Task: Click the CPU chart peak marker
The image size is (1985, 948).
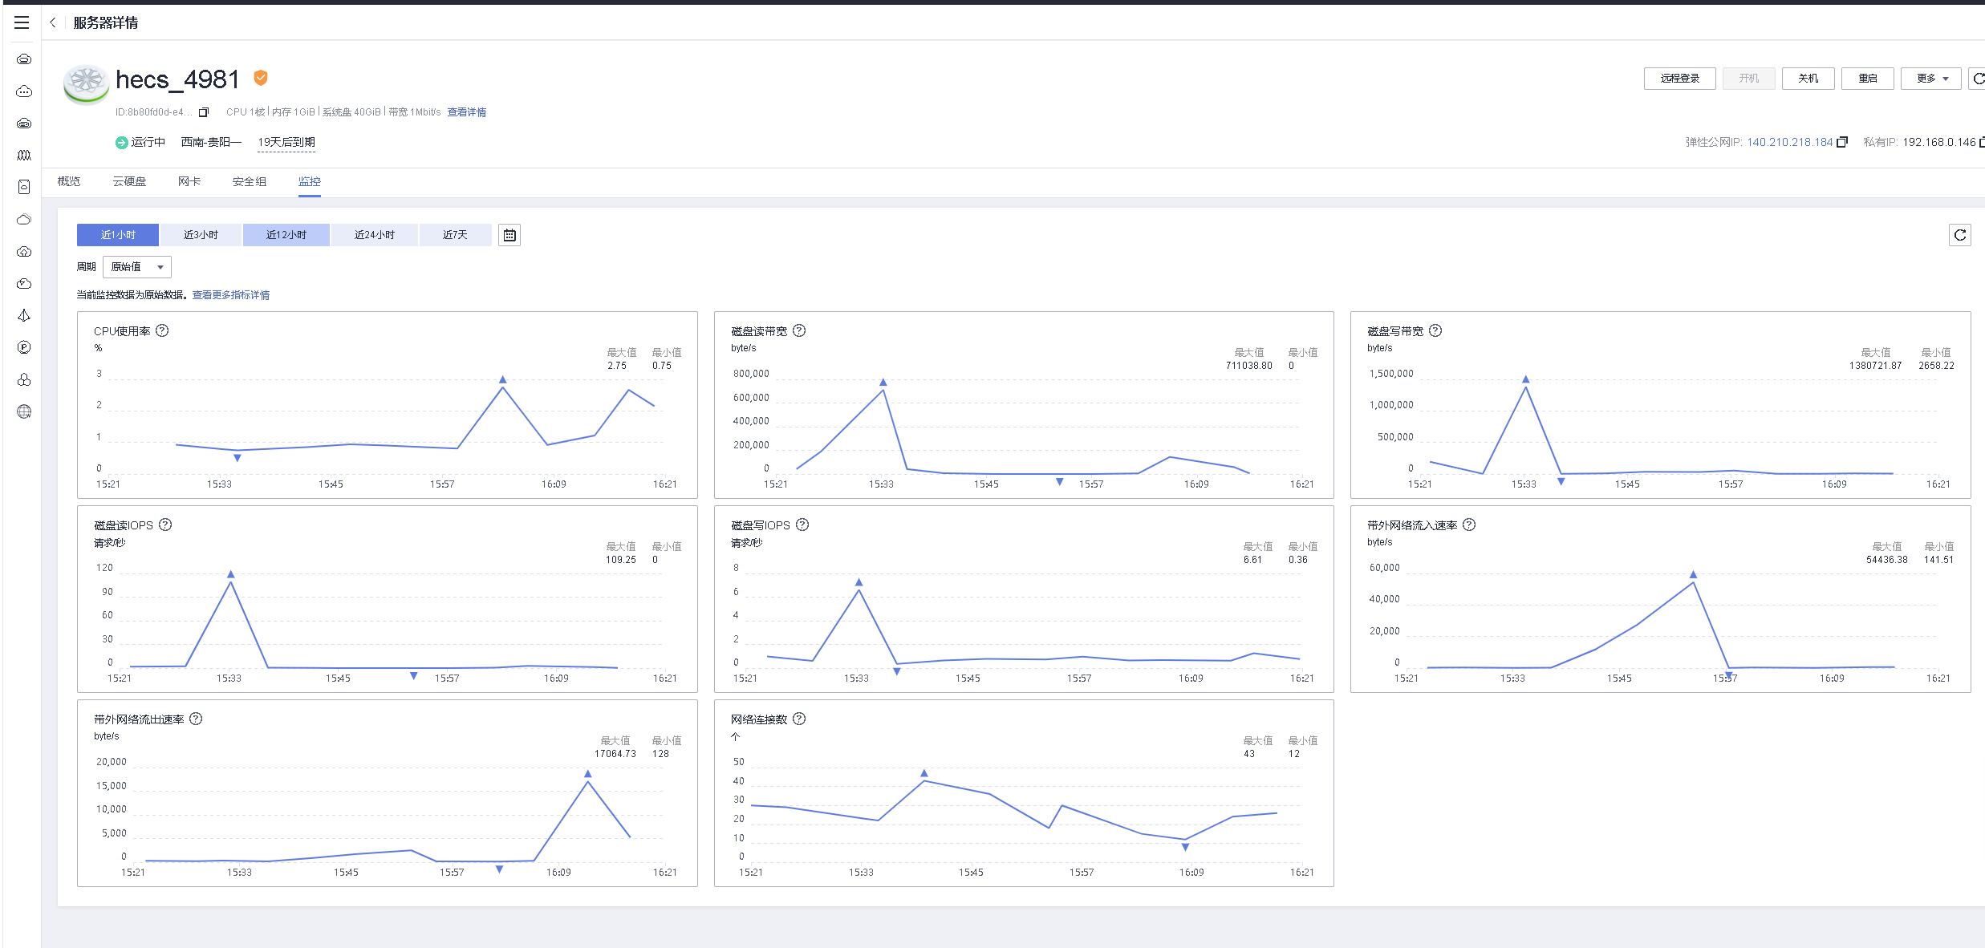Action: [x=502, y=380]
